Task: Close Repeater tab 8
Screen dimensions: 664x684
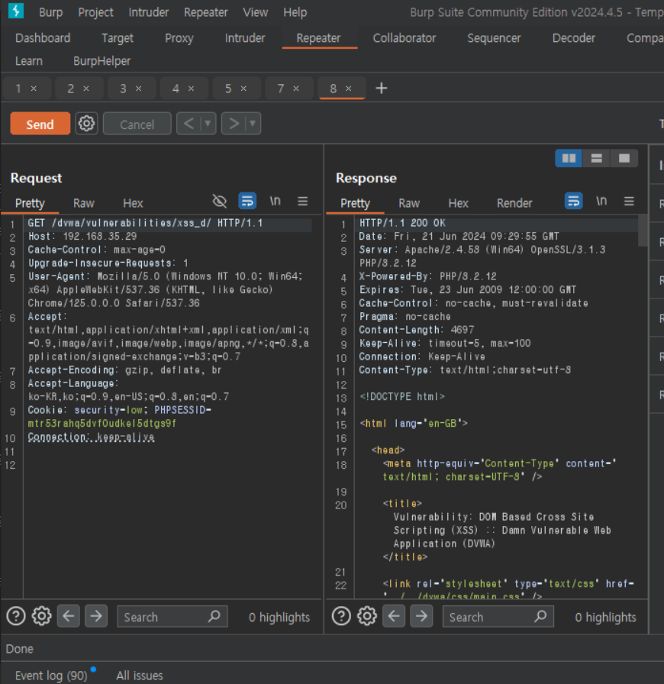Action: tap(349, 89)
